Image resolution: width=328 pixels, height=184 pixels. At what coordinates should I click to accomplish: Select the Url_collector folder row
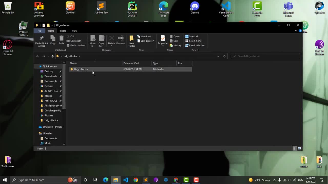pyautogui.click(x=130, y=69)
